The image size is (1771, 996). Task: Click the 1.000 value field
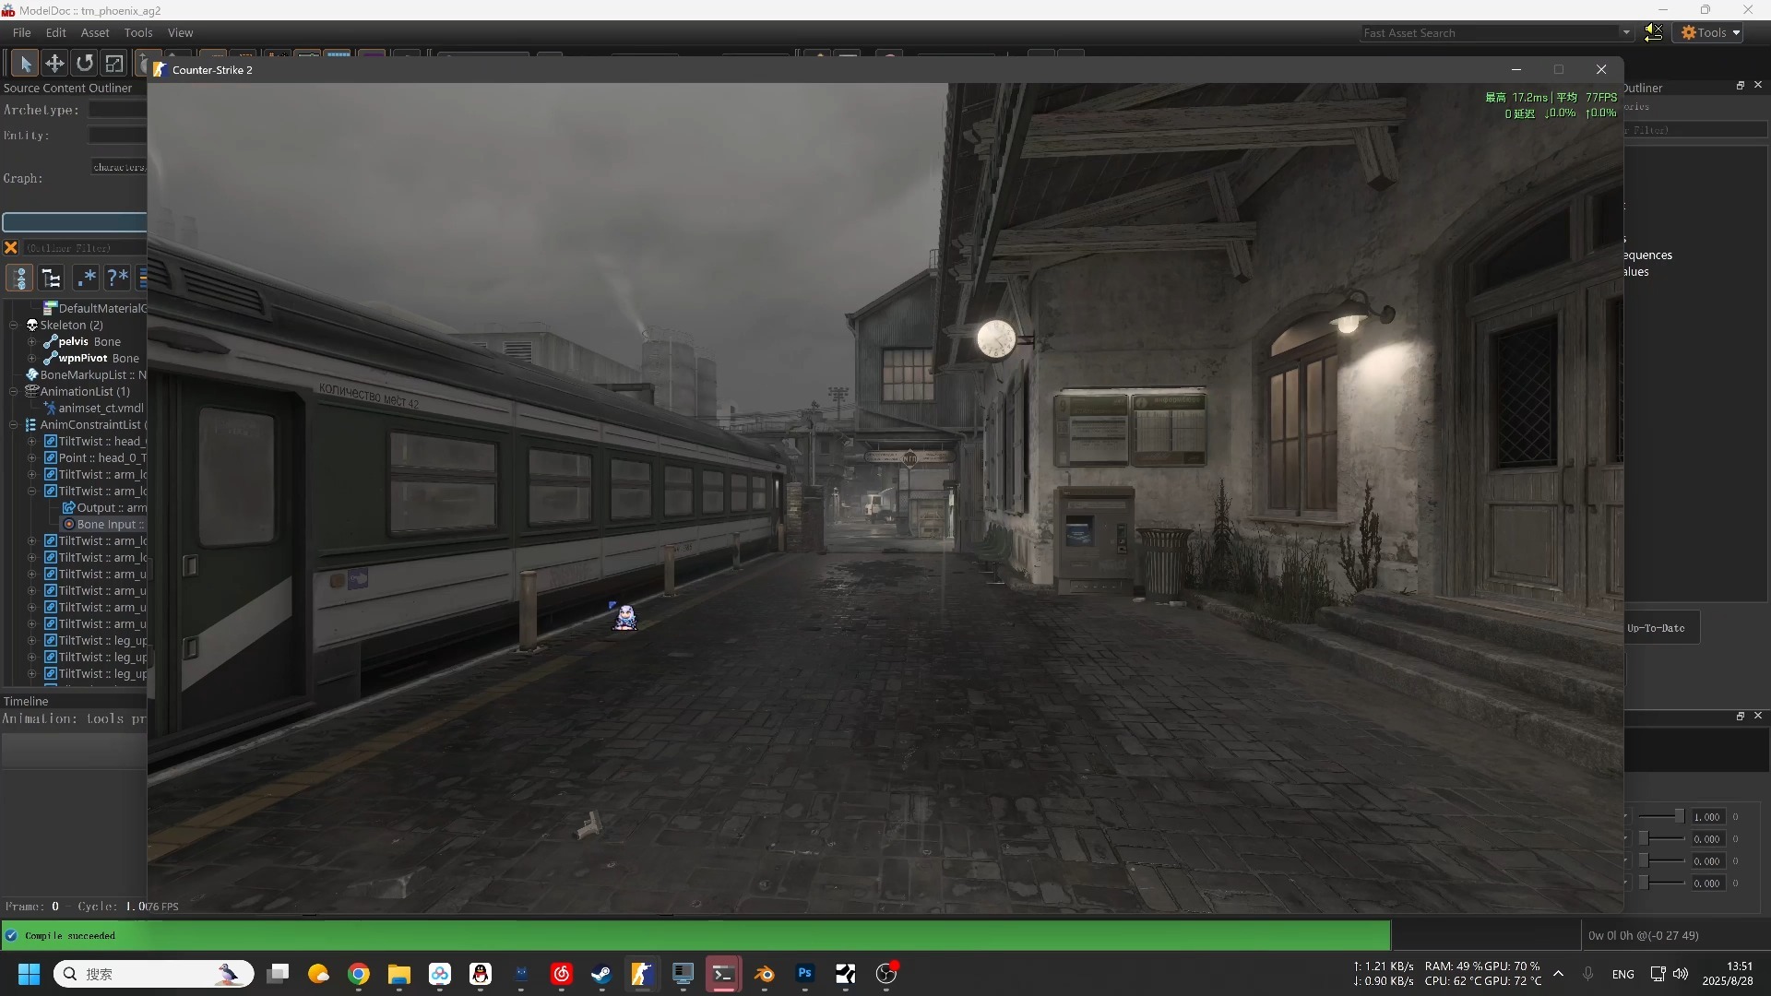pyautogui.click(x=1707, y=817)
